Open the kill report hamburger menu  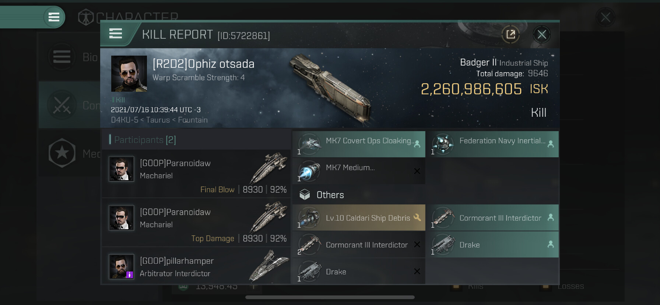tap(116, 34)
